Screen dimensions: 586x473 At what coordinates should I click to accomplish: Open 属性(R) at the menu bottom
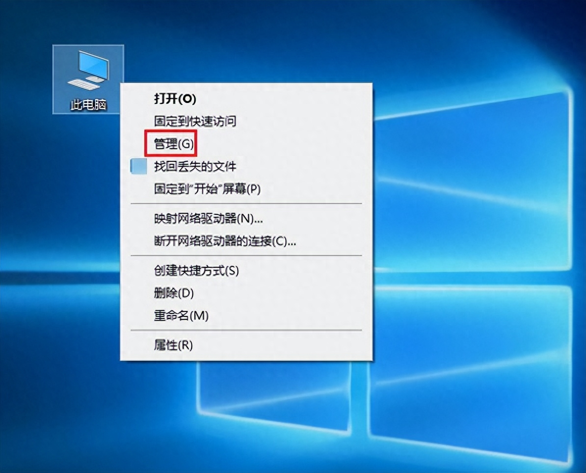click(x=174, y=345)
